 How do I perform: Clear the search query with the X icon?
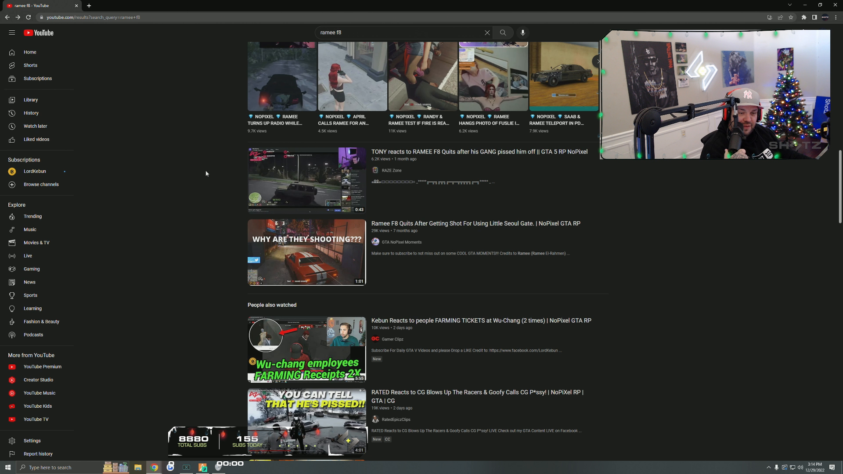[x=487, y=32]
